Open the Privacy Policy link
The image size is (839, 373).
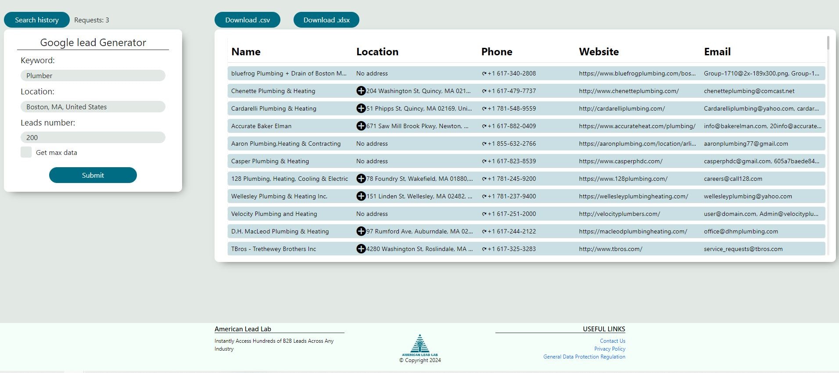[610, 349]
